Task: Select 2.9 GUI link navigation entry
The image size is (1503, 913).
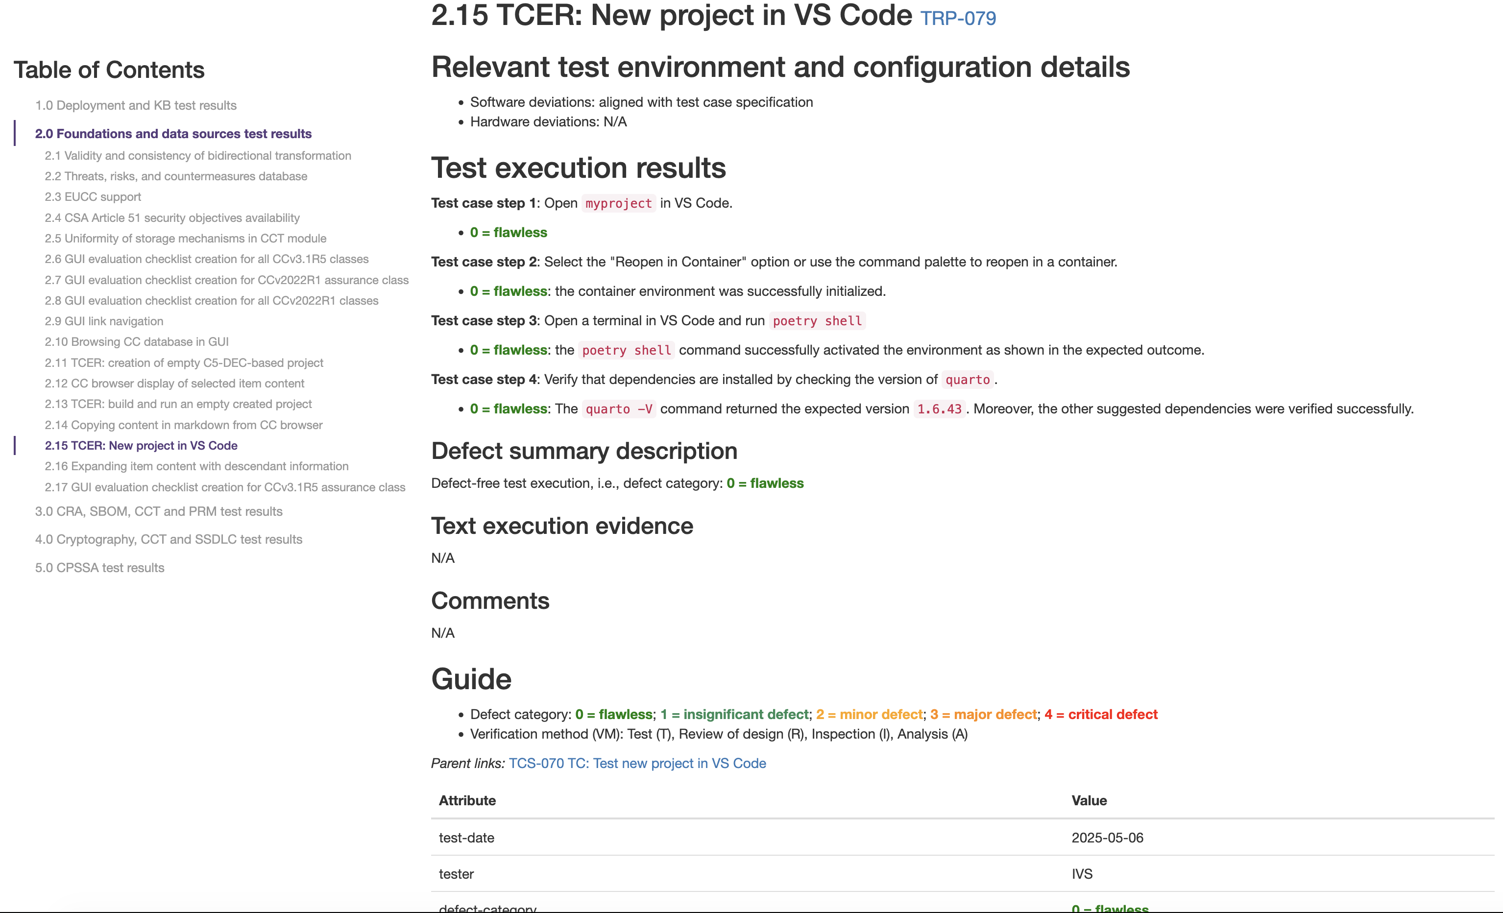Action: click(x=104, y=321)
